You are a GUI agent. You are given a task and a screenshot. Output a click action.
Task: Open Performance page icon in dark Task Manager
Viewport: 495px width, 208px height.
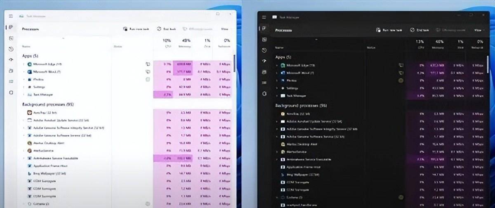click(264, 39)
